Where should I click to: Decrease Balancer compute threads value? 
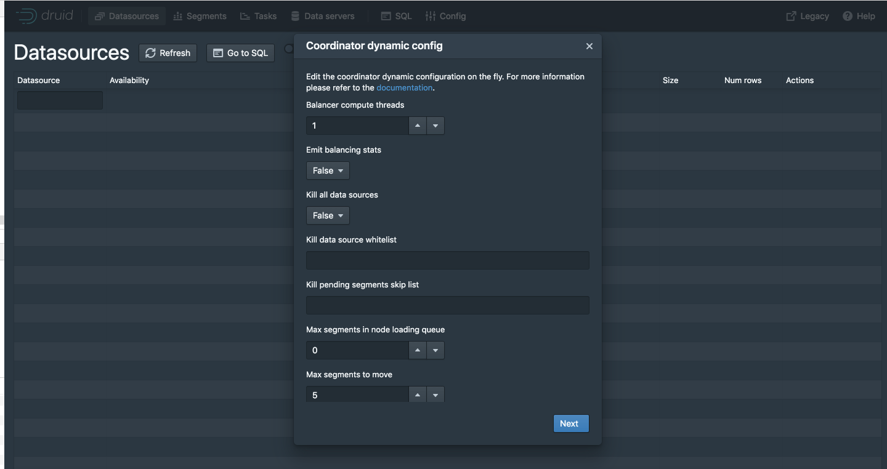point(435,126)
